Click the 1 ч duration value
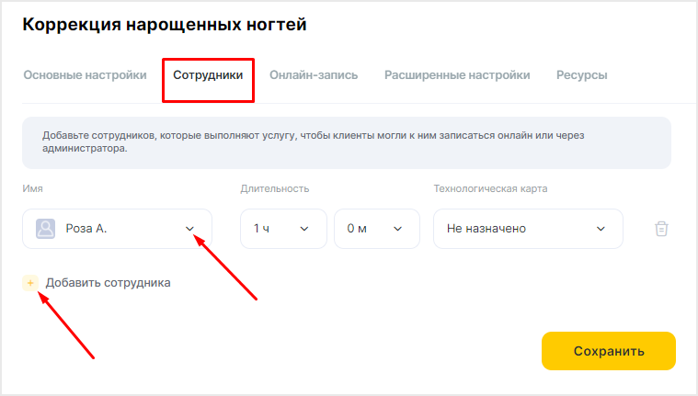The width and height of the screenshot is (698, 396). pyautogui.click(x=261, y=229)
